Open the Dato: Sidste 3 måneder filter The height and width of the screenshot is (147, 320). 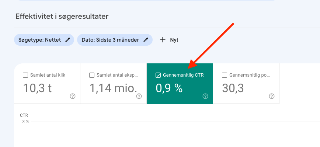(x=115, y=40)
